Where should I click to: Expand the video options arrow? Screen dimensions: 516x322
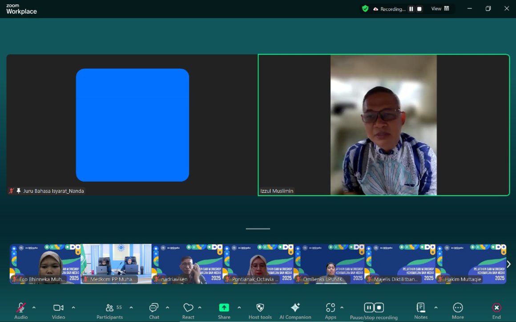73,307
